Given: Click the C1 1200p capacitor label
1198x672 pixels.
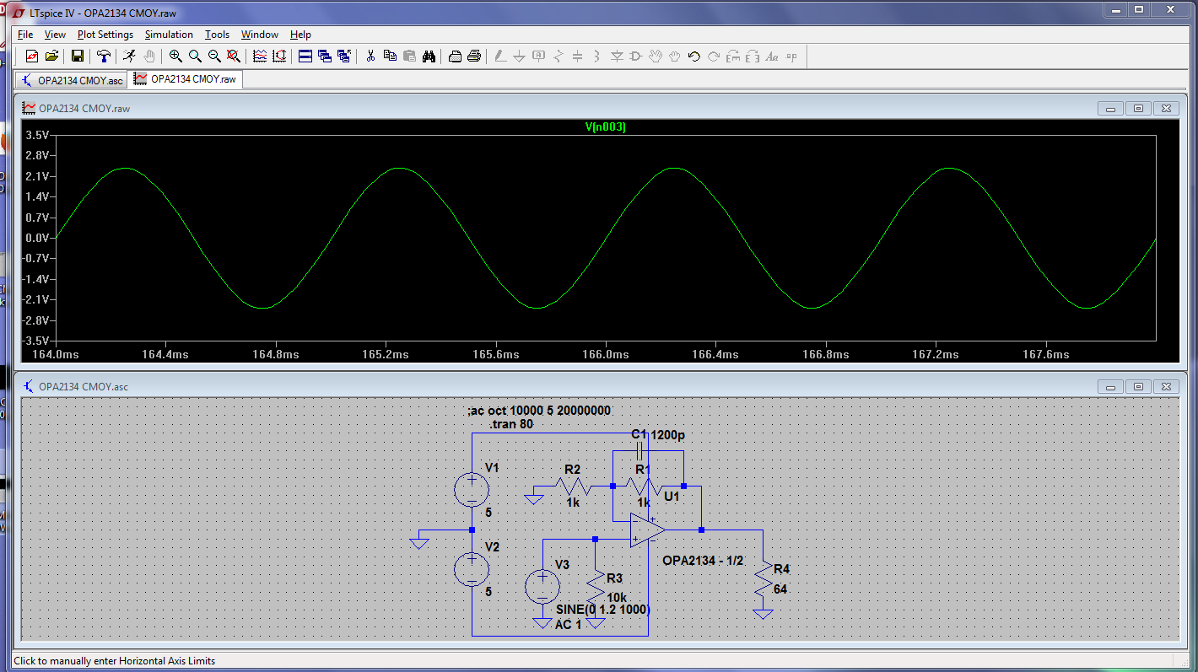Looking at the screenshot, I should (658, 435).
